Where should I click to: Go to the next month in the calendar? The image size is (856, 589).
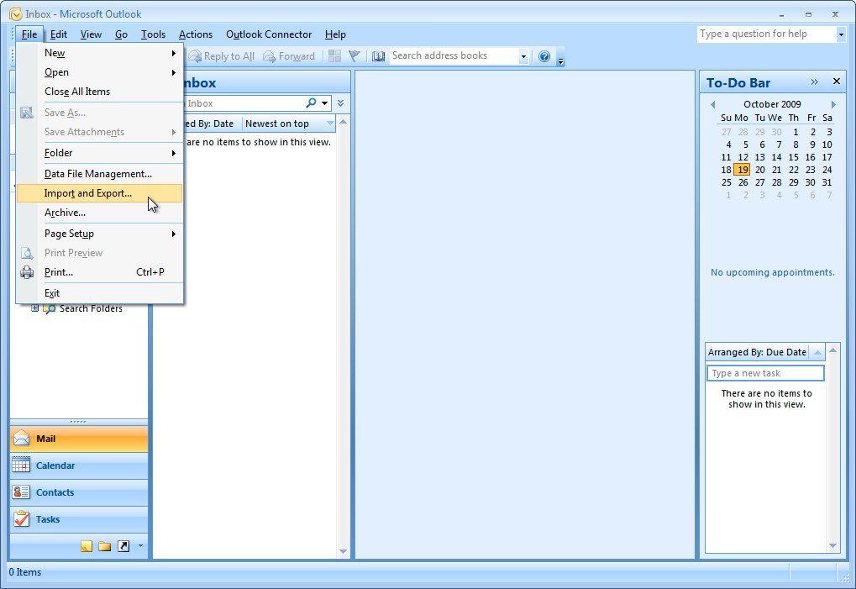pos(833,104)
